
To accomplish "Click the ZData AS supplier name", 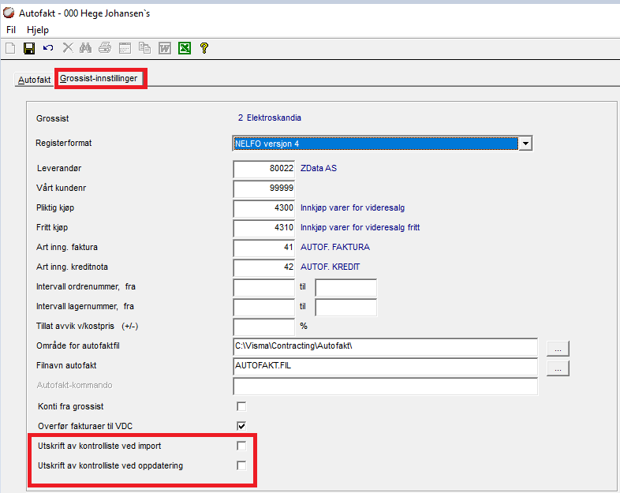I will click(x=319, y=169).
